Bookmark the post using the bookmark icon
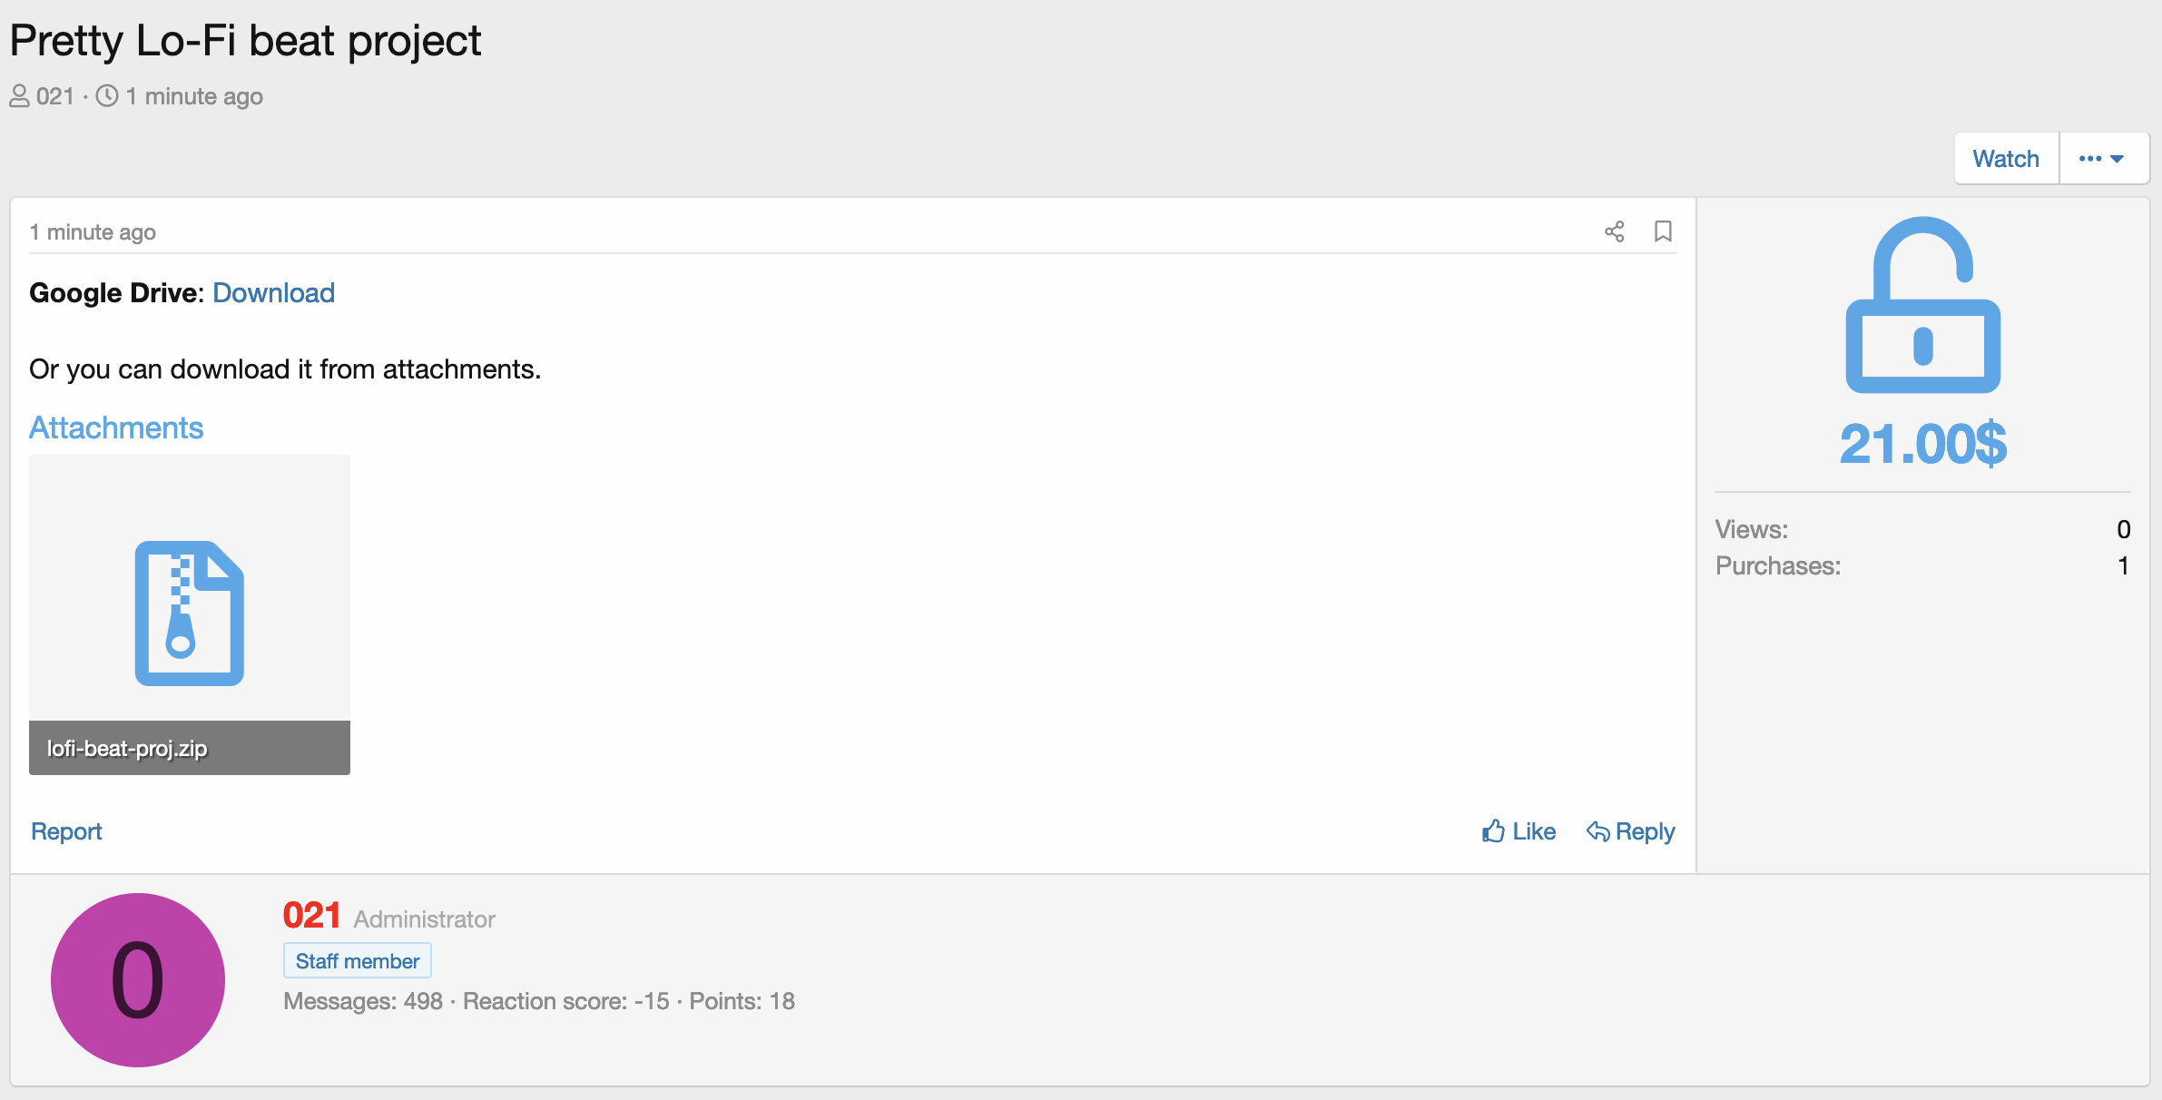The image size is (2162, 1100). coord(1663,231)
